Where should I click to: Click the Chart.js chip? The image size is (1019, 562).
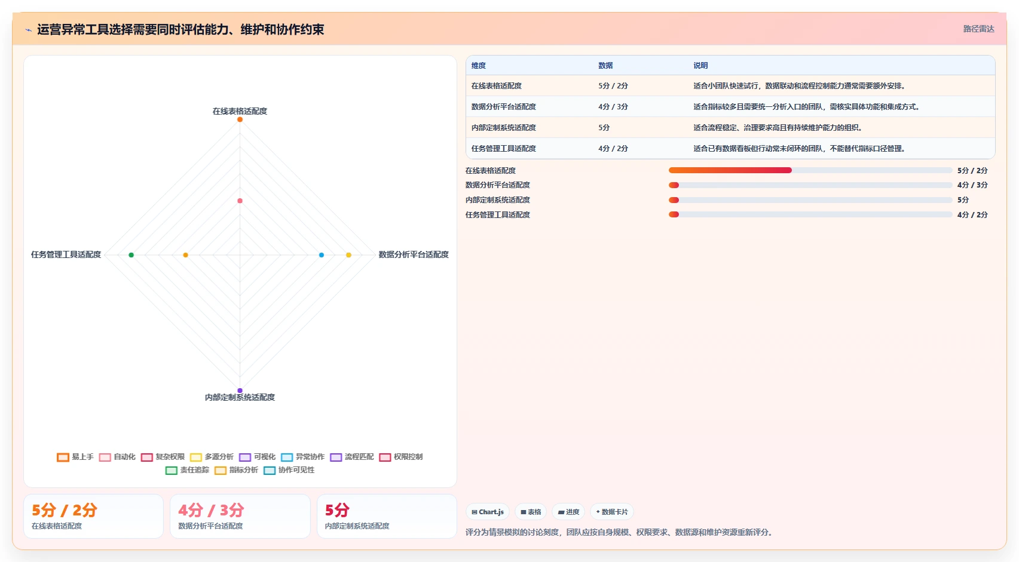[x=488, y=512]
